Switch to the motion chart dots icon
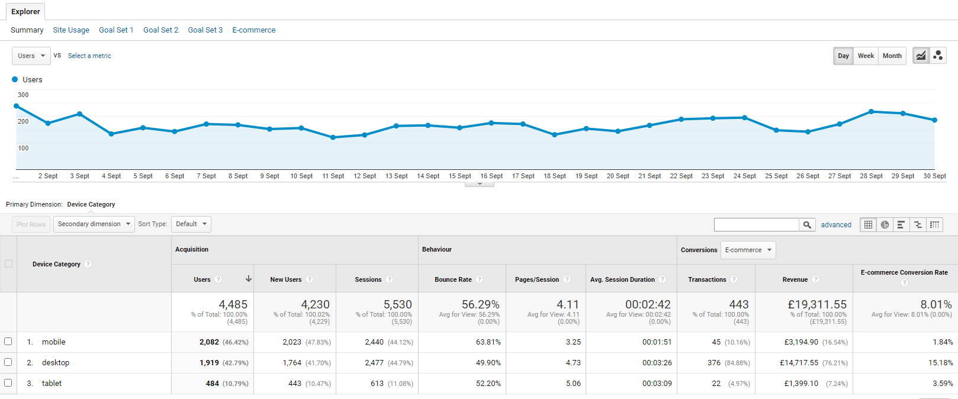 [938, 56]
